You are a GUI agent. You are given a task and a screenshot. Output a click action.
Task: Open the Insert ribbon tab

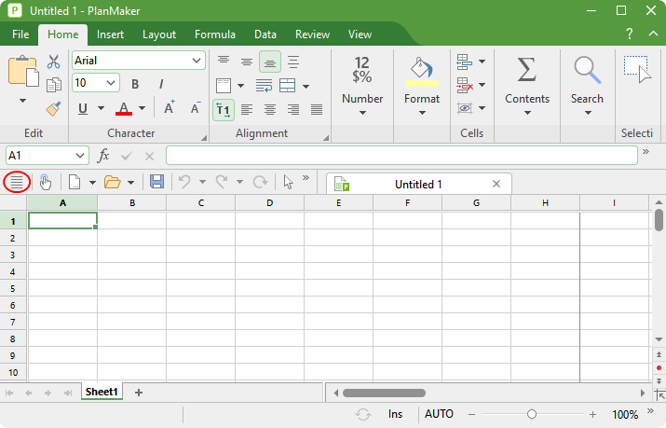point(110,35)
